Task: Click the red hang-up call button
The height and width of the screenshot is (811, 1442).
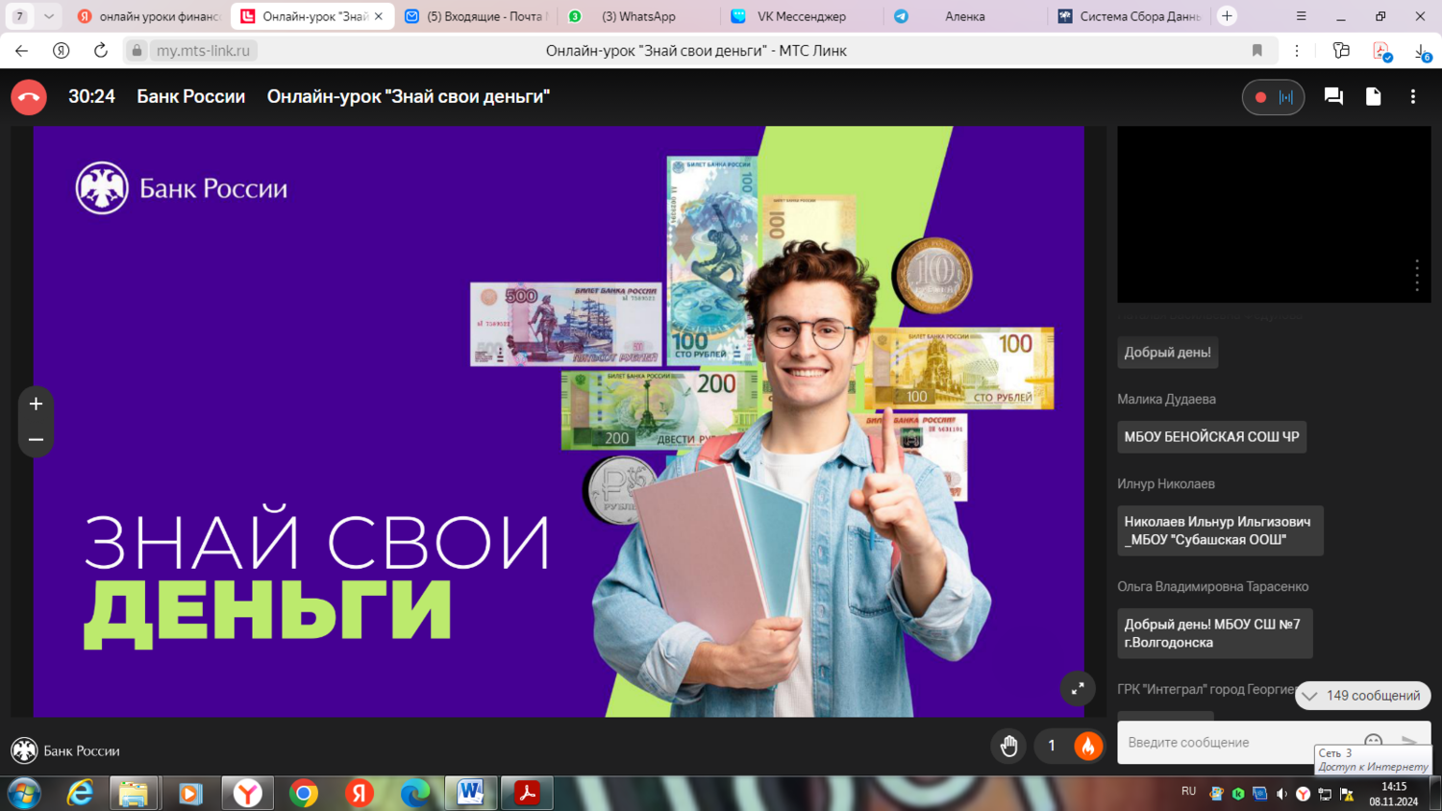Action: (29, 97)
